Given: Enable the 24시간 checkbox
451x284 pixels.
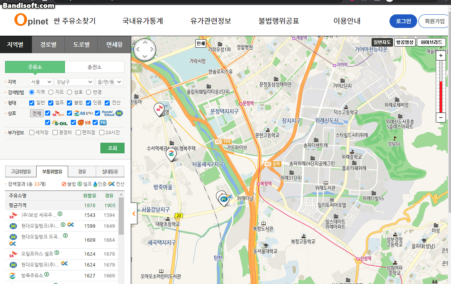Looking at the screenshot, I should click(x=102, y=133).
